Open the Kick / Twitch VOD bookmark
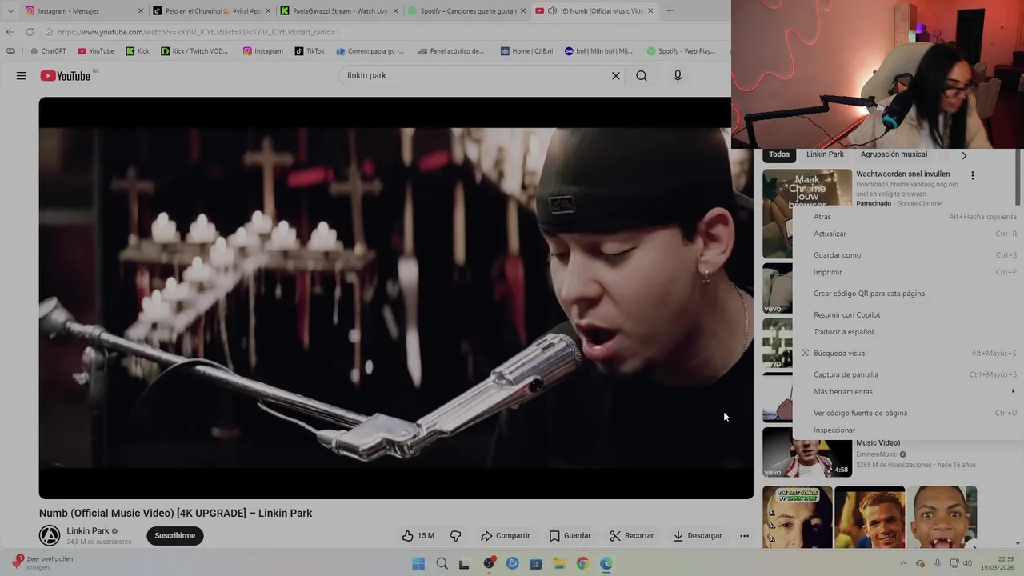The width and height of the screenshot is (1024, 576). (x=194, y=51)
